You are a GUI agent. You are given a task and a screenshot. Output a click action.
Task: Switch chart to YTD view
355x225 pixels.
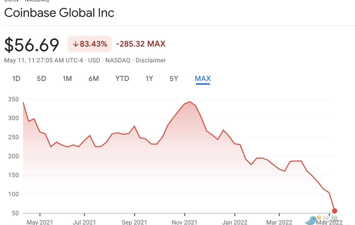click(122, 79)
